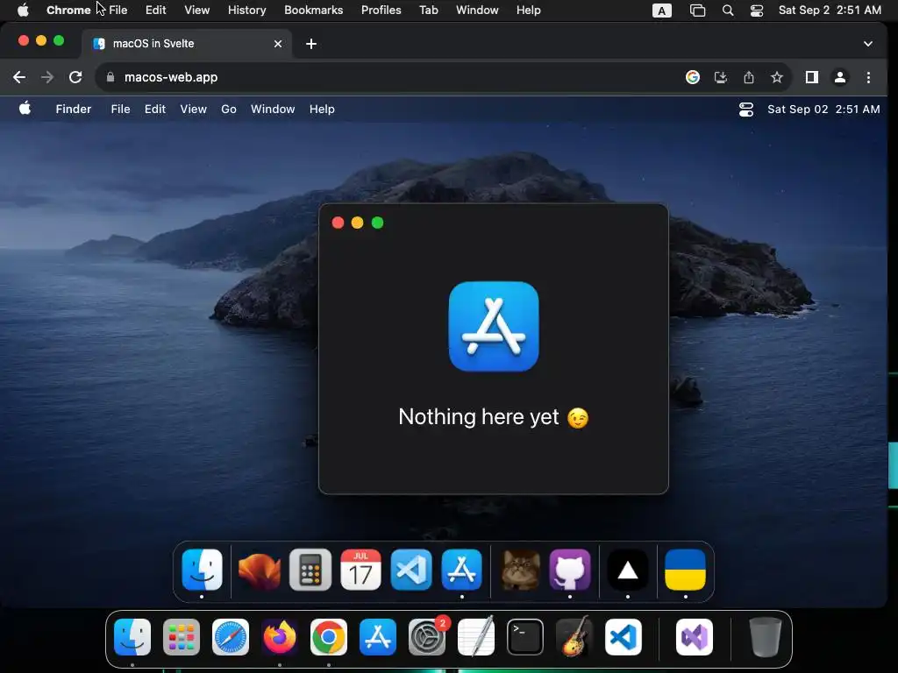Reload the macos-web.app page

click(x=75, y=77)
